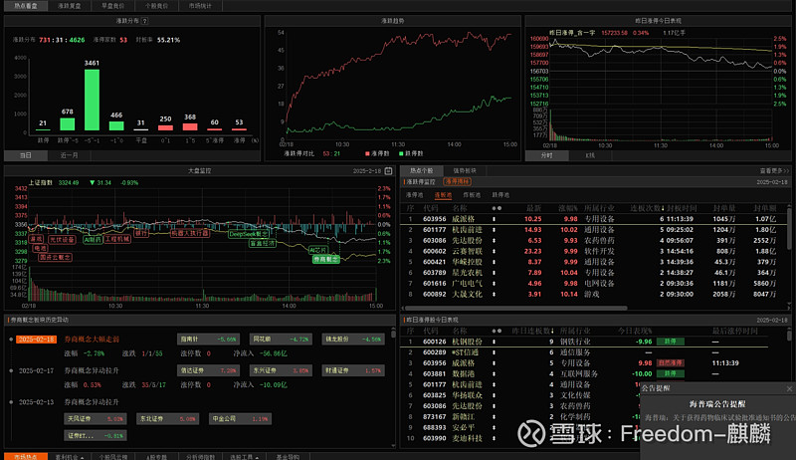
Task: Click the 东北证券 stock button
Action: point(167,419)
